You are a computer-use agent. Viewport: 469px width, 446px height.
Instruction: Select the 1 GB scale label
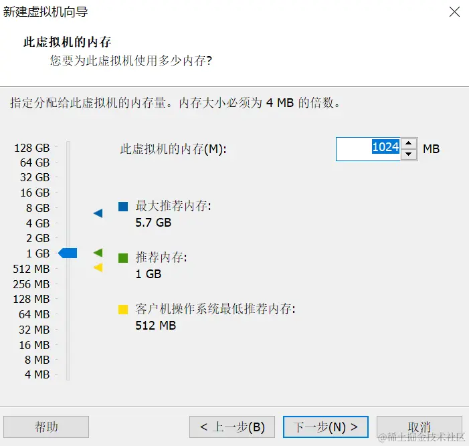pos(37,253)
